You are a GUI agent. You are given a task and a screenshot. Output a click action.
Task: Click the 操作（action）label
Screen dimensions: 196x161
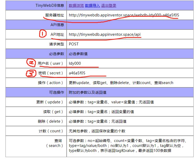51,83
